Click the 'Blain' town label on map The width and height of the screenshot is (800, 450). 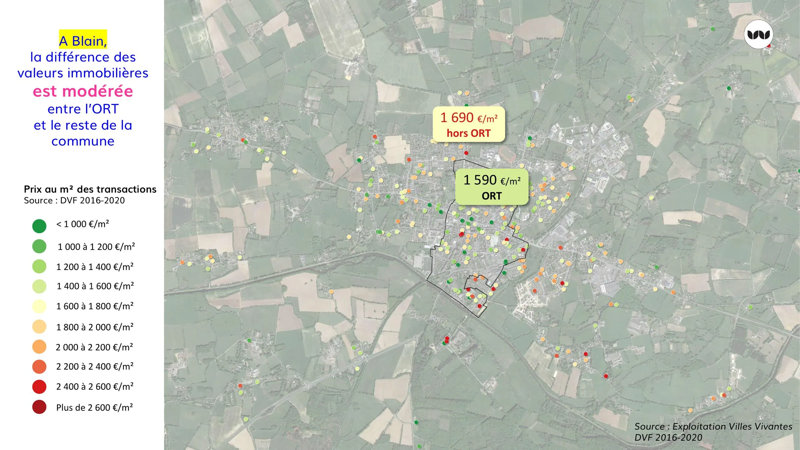point(482,225)
